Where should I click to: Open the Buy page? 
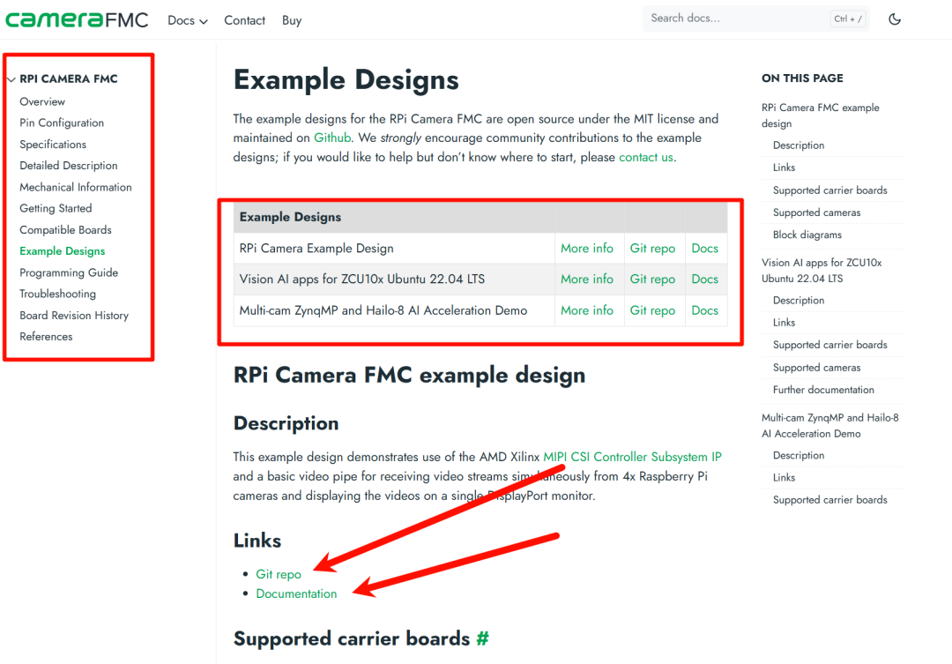tap(292, 20)
